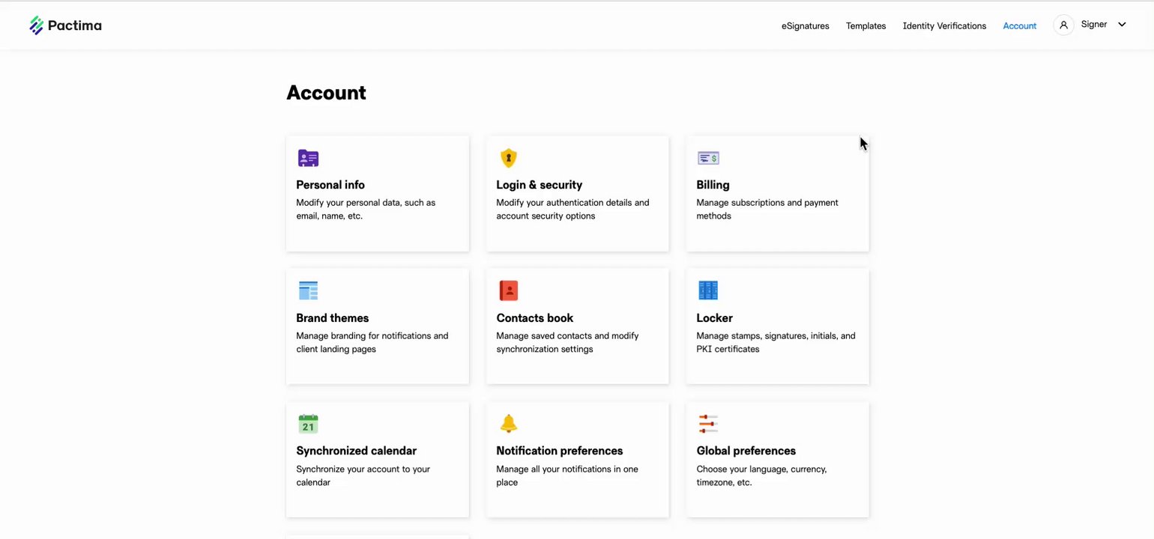
Task: Open the Personal info heading link
Action: 330,185
